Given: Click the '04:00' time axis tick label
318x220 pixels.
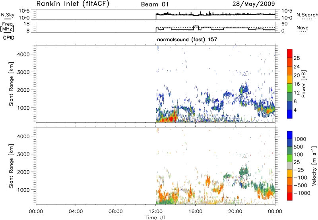Looking at the screenshot, I should pos(76,212).
